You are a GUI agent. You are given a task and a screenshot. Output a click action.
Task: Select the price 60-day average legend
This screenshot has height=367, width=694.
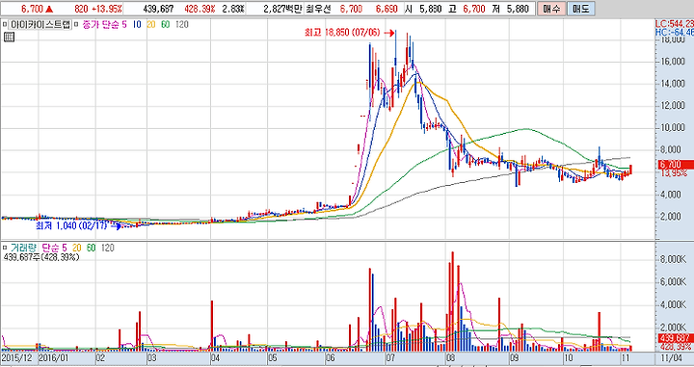[x=166, y=25]
